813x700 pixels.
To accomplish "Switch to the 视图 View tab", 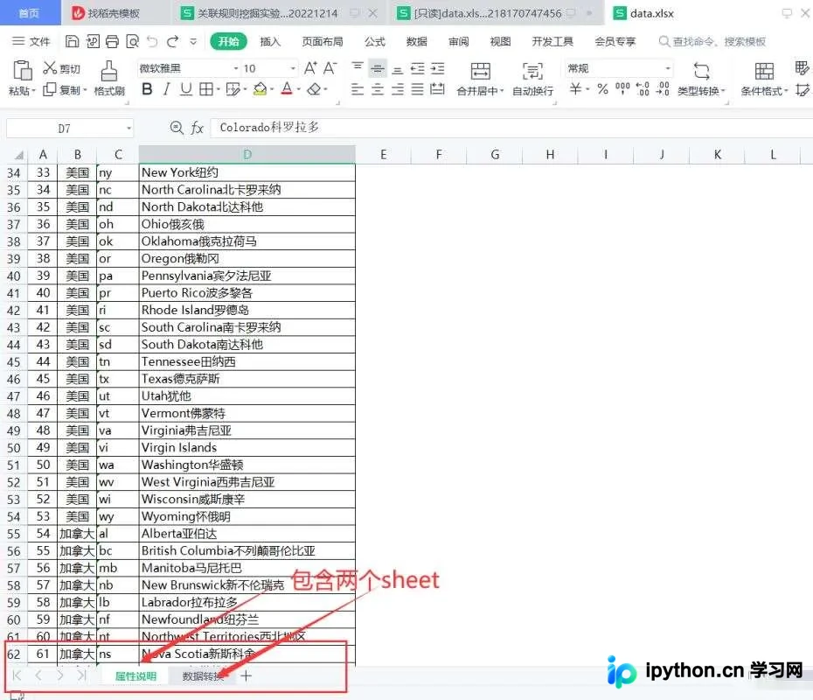I will pos(500,41).
